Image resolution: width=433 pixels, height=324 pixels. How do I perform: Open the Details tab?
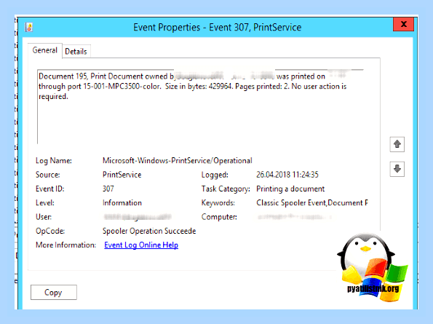pos(76,52)
